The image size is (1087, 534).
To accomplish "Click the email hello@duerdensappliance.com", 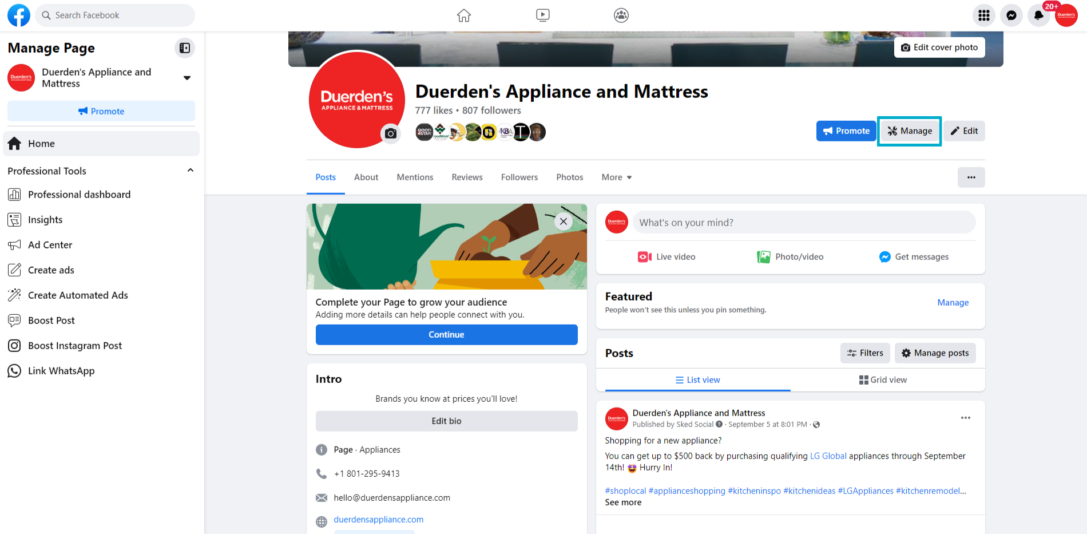I will (392, 498).
